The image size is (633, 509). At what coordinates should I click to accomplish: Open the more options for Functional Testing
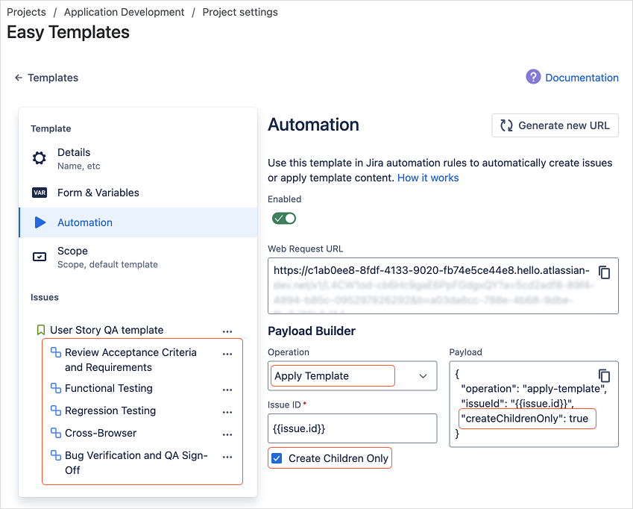[227, 389]
